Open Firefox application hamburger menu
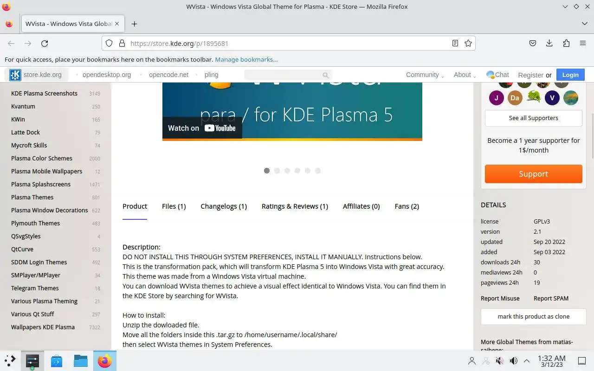The image size is (594, 371). tap(583, 43)
